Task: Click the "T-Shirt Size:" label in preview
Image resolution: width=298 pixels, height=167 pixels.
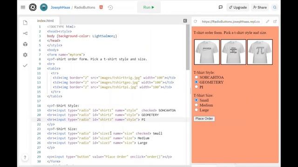Action: pyautogui.click(x=203, y=95)
